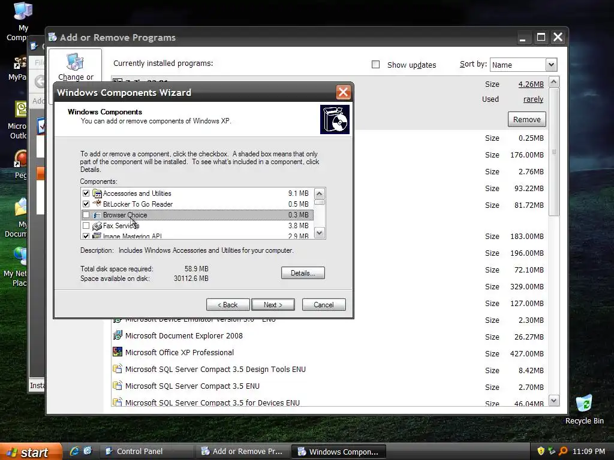Screen dimensions: 614x460
Task: Click Microsoft Document Explorer 2008 icon
Action: pos(118,335)
